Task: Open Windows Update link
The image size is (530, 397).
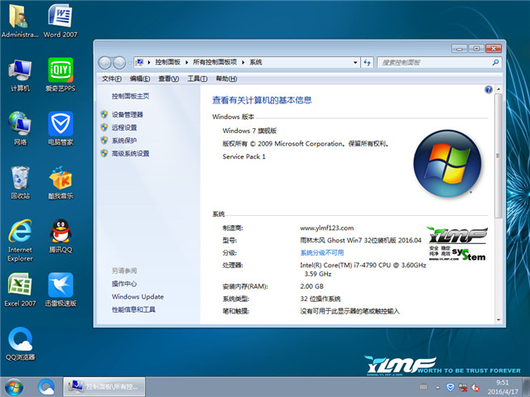Action: tap(138, 297)
